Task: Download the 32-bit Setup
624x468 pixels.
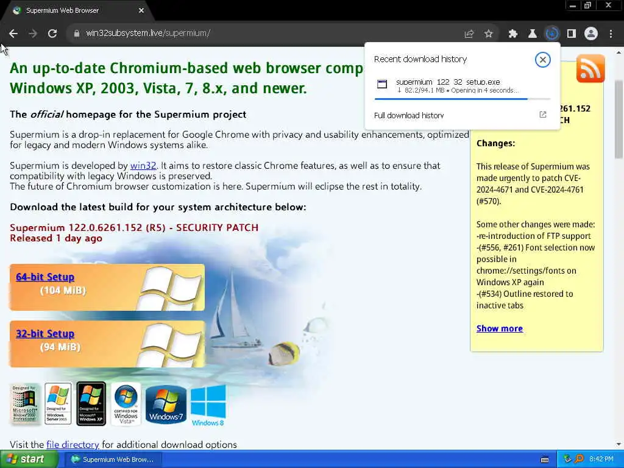Action: coord(45,333)
